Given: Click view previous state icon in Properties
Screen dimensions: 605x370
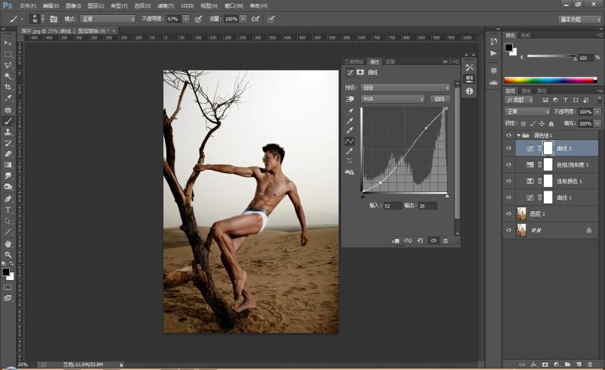Looking at the screenshot, I should (x=408, y=241).
